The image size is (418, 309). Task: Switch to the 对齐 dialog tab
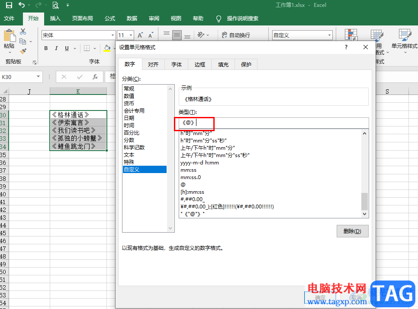point(153,64)
